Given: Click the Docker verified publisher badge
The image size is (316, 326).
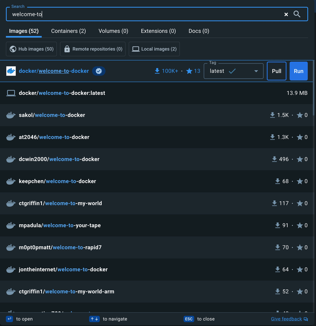Looking at the screenshot, I should pyautogui.click(x=99, y=71).
